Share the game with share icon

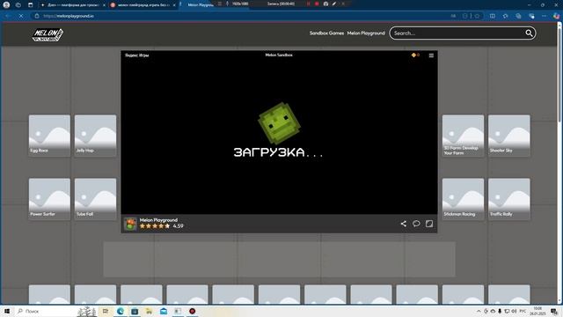pos(404,224)
